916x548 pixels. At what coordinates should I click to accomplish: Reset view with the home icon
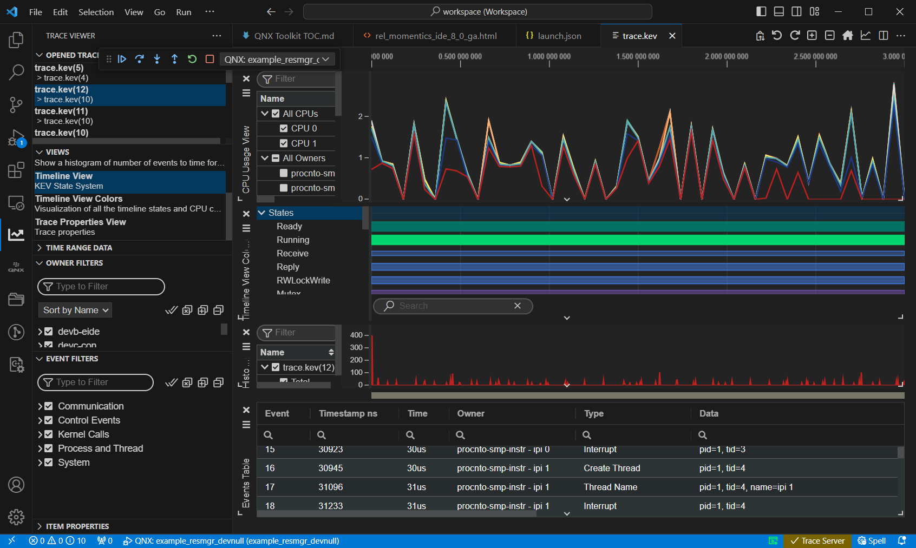click(x=848, y=36)
